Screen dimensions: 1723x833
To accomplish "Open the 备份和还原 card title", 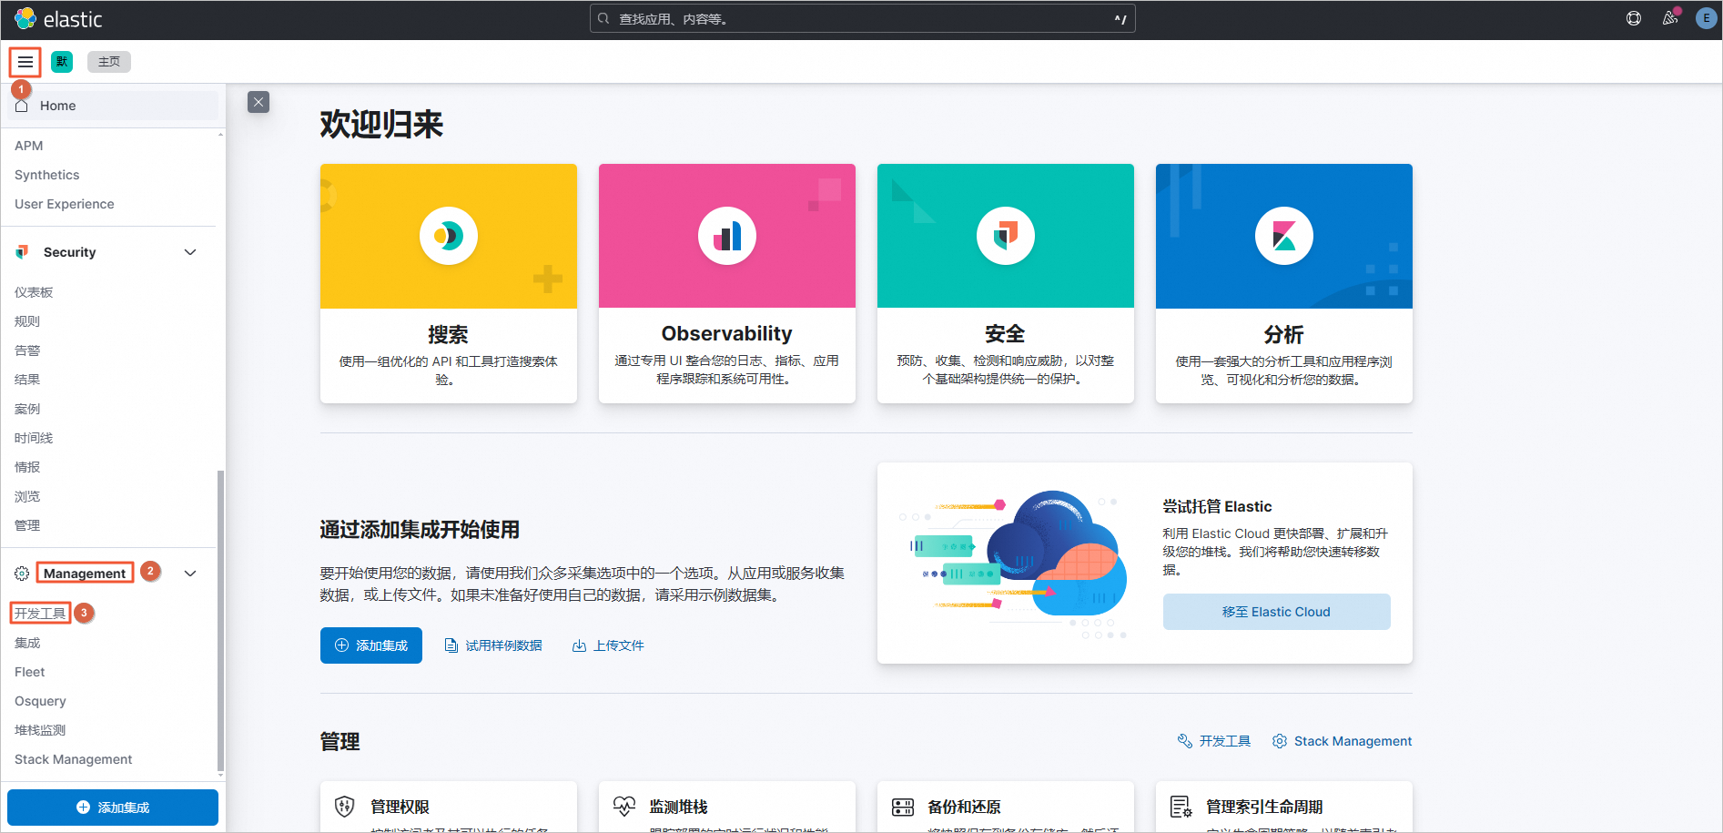I will pos(965,807).
